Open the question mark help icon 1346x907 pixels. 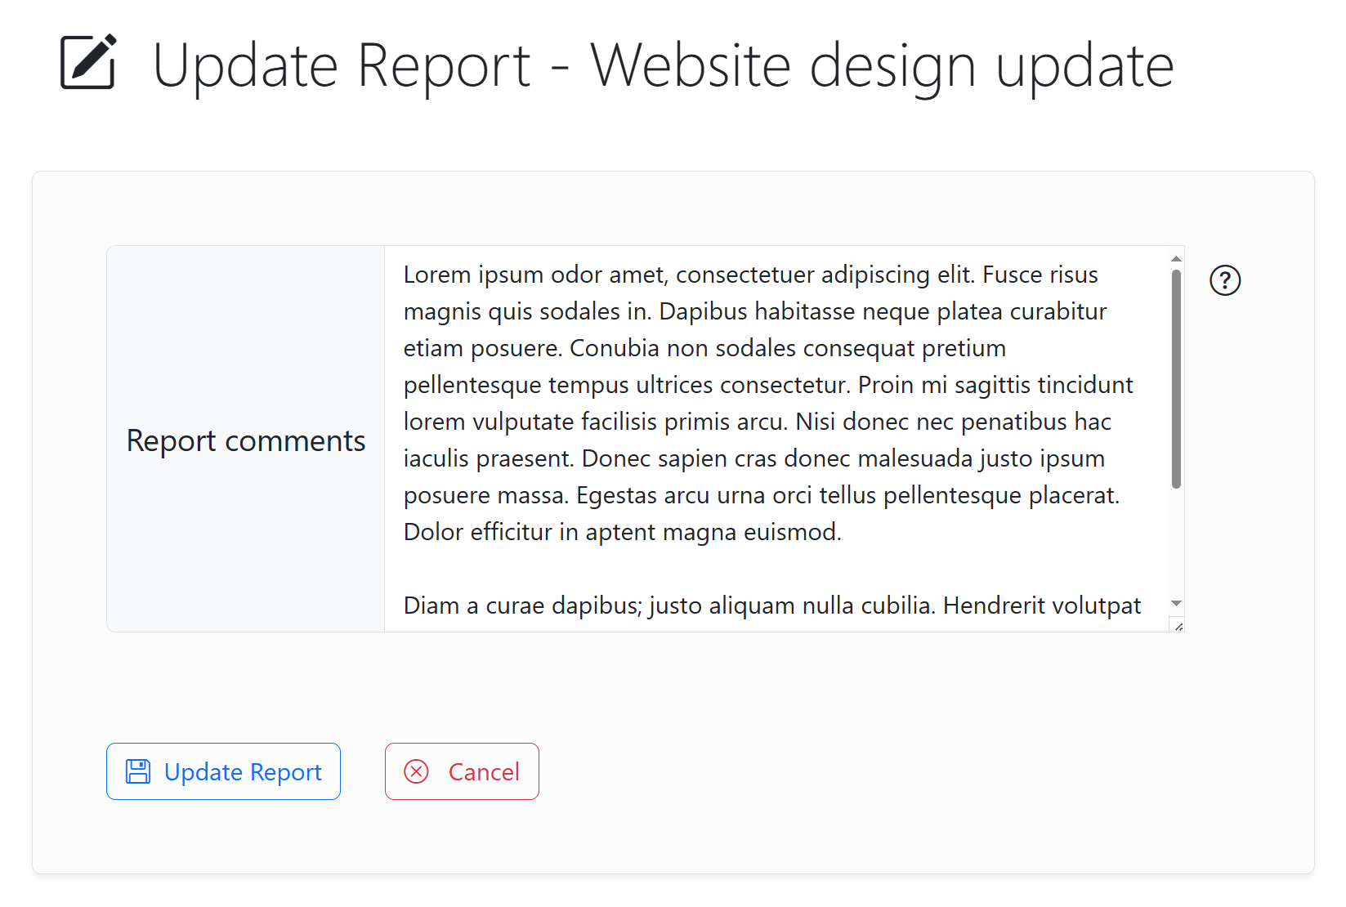click(x=1224, y=280)
